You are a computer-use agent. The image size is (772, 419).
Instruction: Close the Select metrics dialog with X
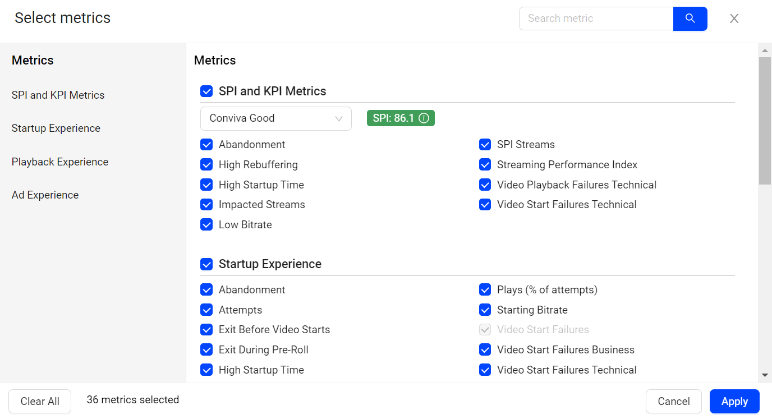(x=734, y=19)
